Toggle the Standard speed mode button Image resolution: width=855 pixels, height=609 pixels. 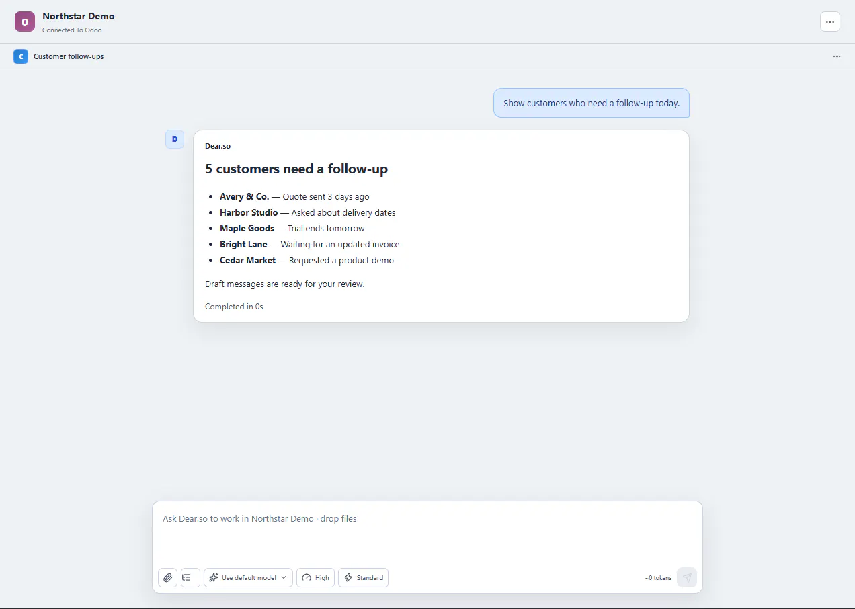pyautogui.click(x=363, y=577)
